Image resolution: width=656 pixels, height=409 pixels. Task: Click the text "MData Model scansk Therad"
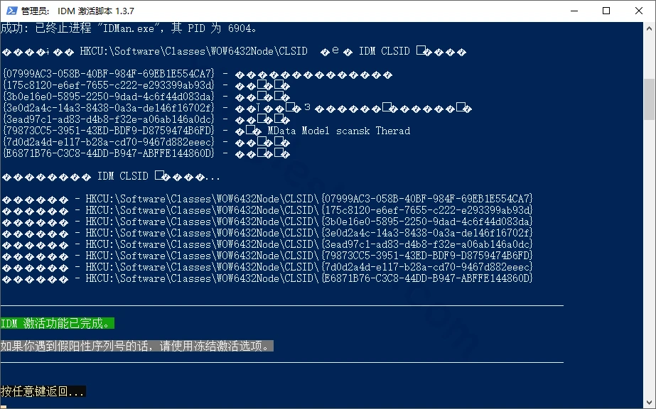[339, 131]
